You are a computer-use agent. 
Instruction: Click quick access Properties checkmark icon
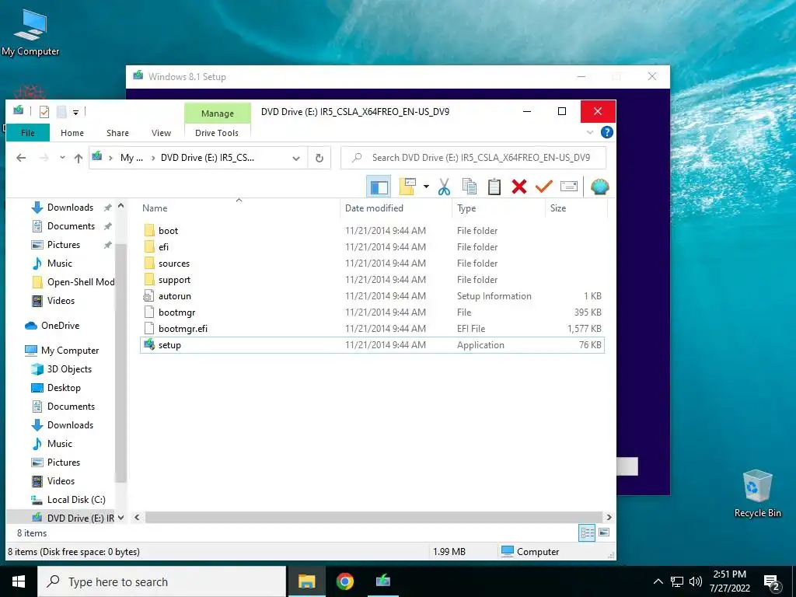(x=44, y=111)
